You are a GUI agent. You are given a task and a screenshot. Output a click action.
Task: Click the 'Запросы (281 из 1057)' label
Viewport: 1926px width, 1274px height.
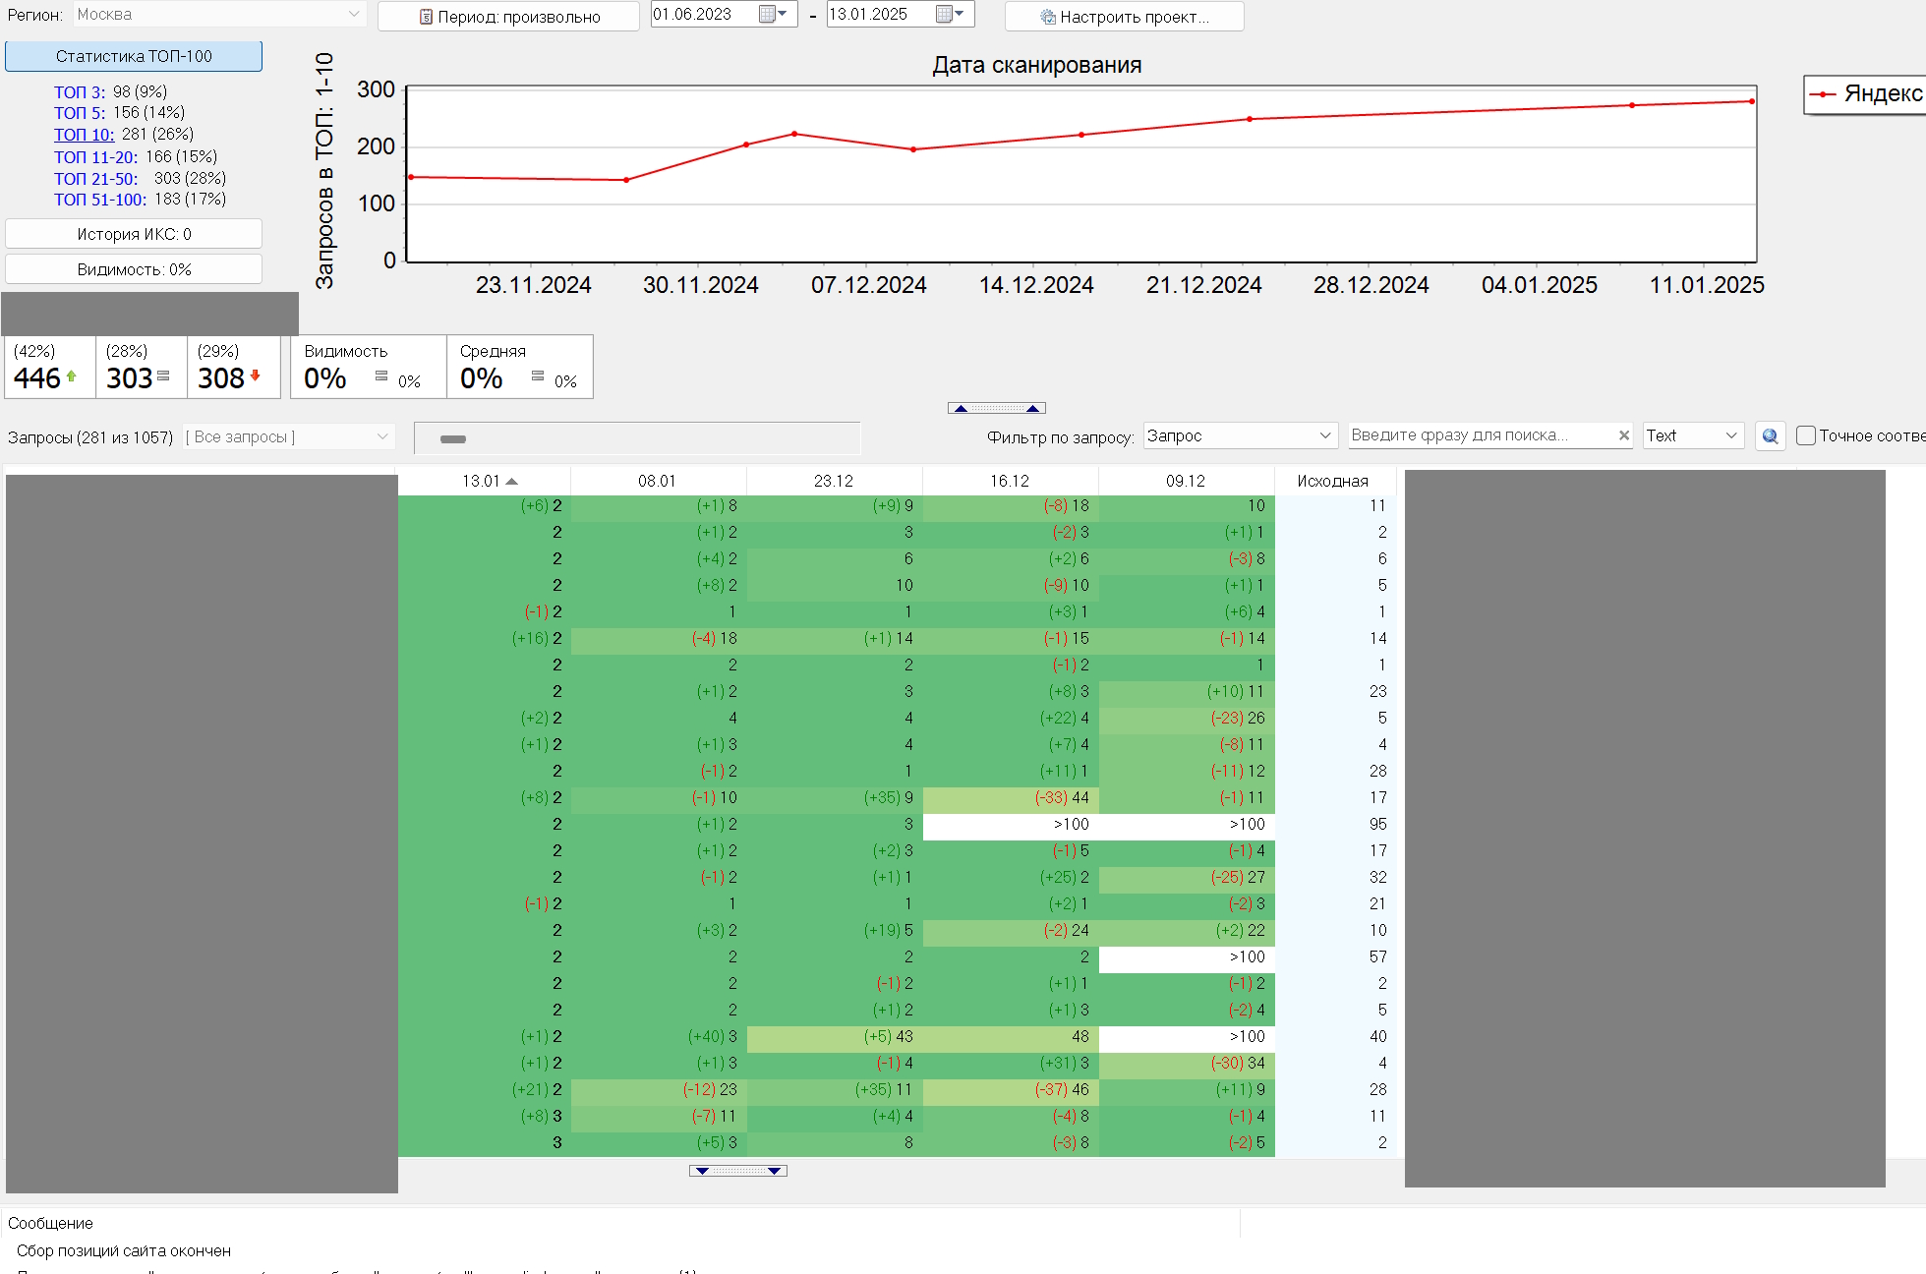[90, 437]
